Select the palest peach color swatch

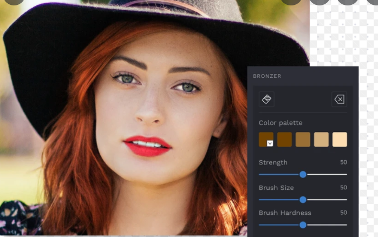pyautogui.click(x=340, y=139)
